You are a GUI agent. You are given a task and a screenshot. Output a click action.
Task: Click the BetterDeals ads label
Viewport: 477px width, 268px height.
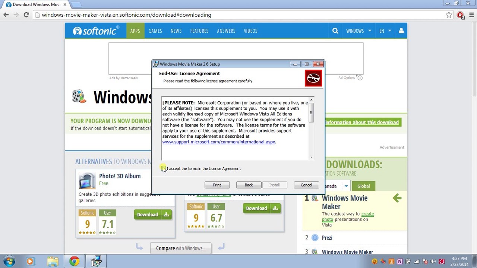pyautogui.click(x=123, y=78)
